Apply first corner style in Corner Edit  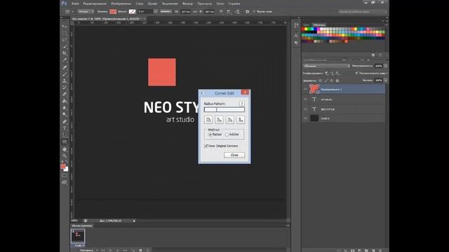tap(208, 120)
